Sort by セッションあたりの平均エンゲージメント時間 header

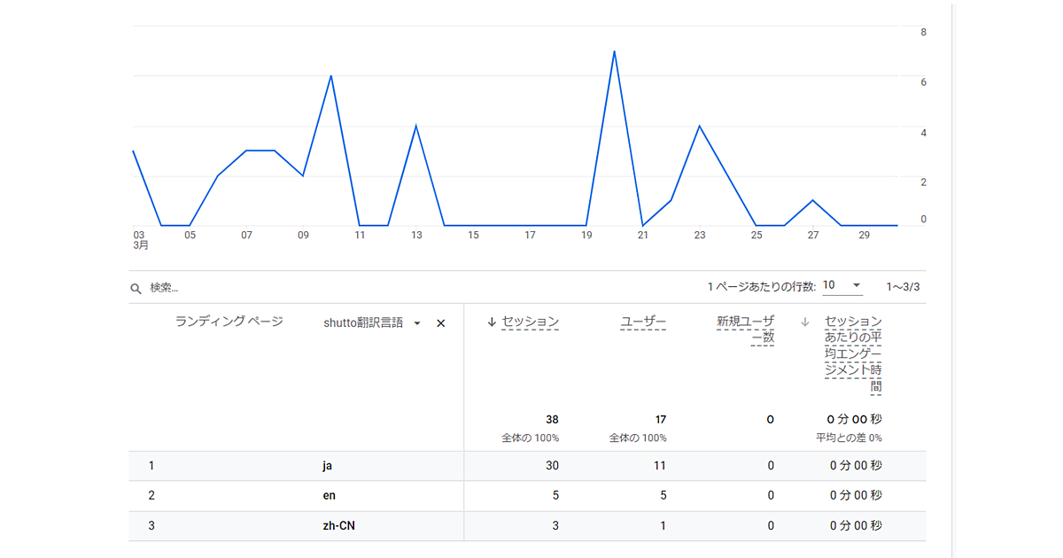(852, 353)
